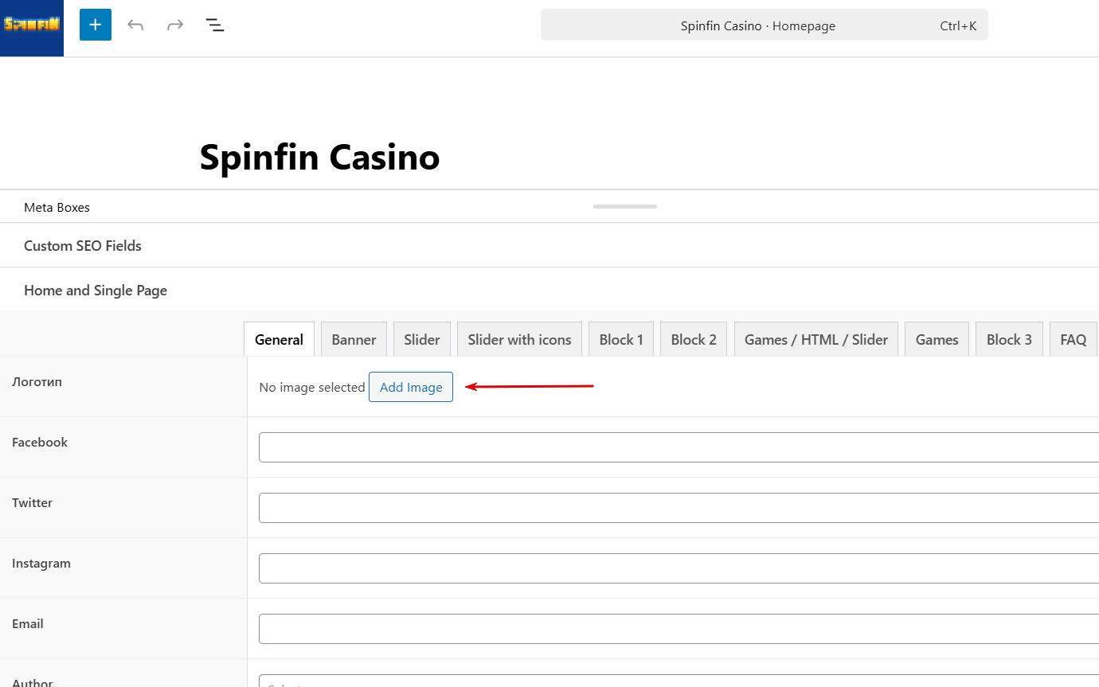The image size is (1099, 687).
Task: Switch to the Slider with icons tab
Action: click(519, 340)
